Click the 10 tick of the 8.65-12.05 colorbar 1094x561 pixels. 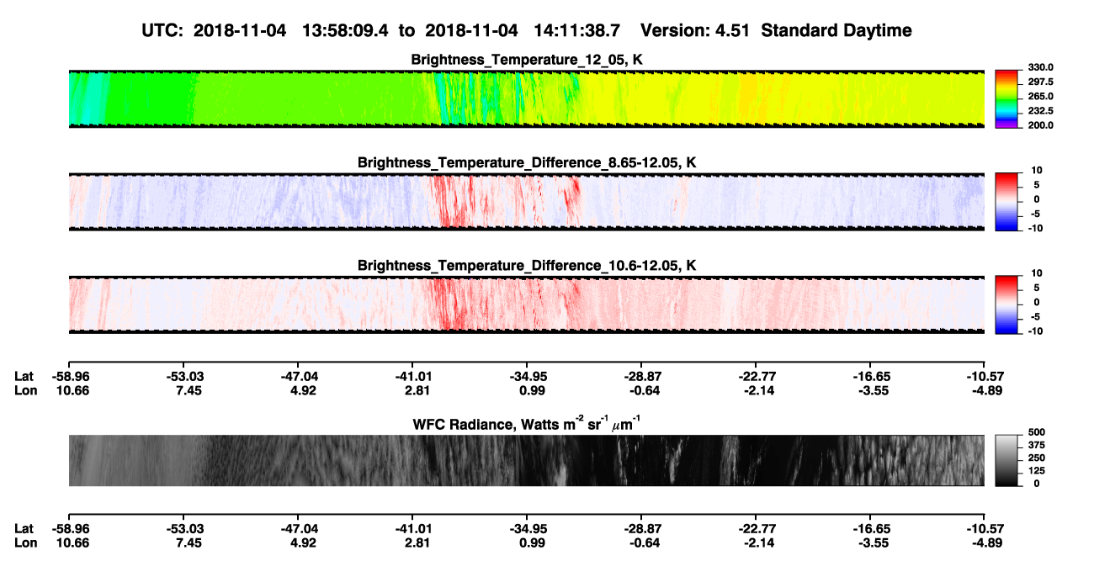[x=1037, y=170]
